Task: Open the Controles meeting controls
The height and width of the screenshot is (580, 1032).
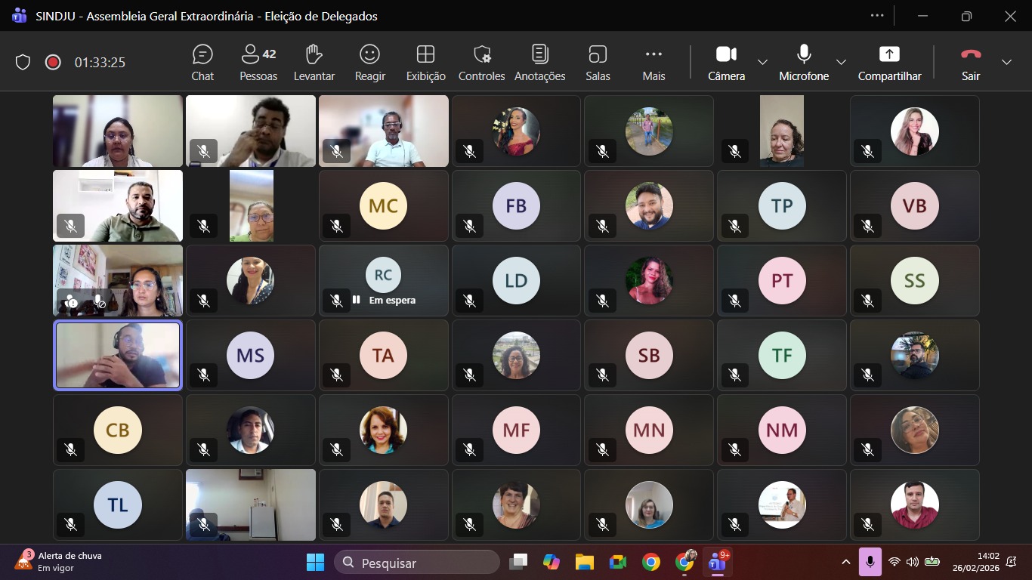Action: pyautogui.click(x=481, y=63)
